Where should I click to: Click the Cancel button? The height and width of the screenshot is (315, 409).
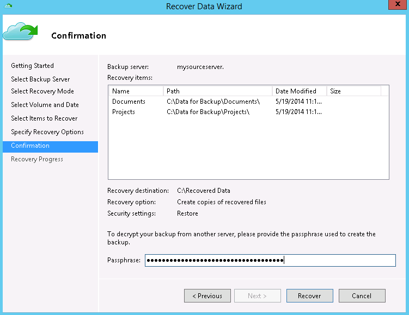point(362,296)
